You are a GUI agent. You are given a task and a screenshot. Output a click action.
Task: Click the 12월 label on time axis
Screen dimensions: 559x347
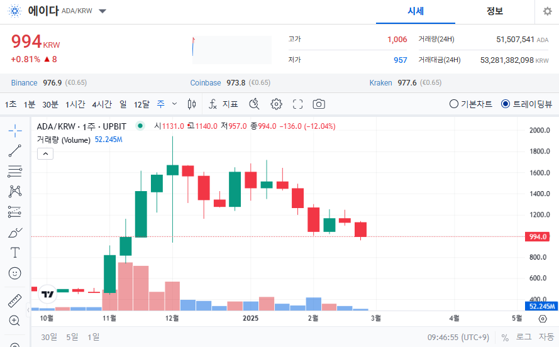[x=172, y=319]
